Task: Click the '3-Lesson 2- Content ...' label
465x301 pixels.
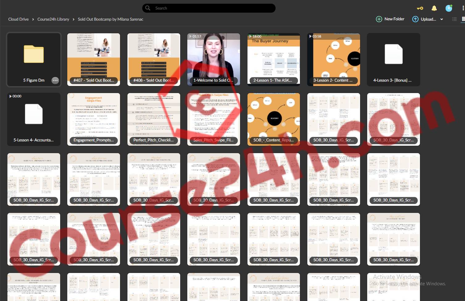Action: click(x=333, y=80)
